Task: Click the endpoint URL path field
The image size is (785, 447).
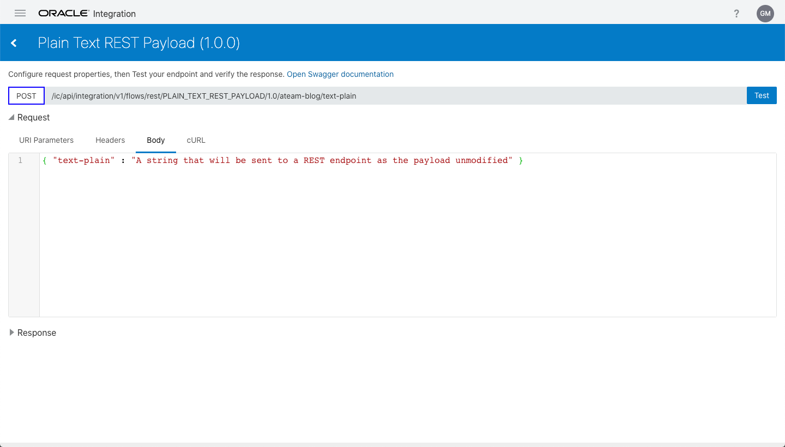Action: point(395,95)
